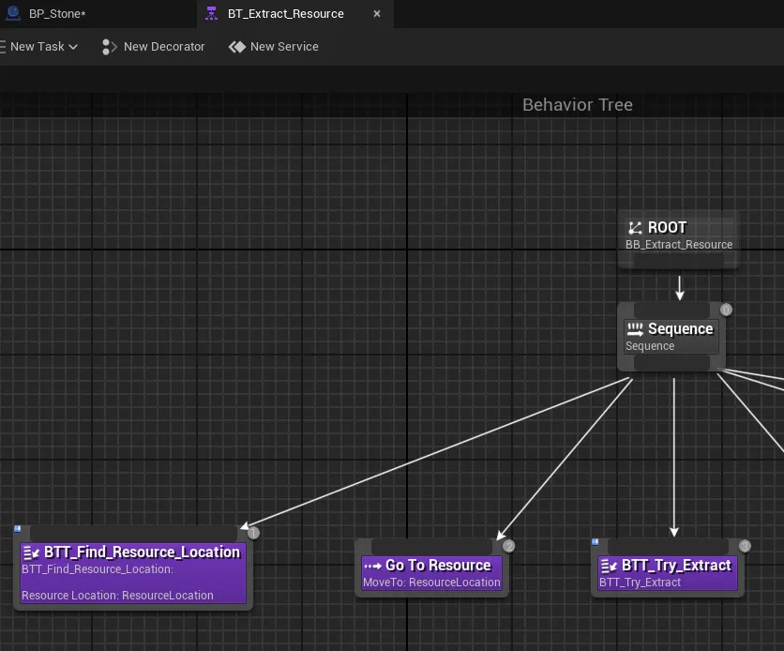Click the Sequence node icon
784x651 pixels.
(x=635, y=329)
